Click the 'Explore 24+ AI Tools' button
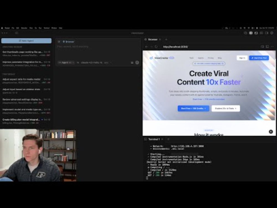The image size is (277, 208). coord(226,108)
